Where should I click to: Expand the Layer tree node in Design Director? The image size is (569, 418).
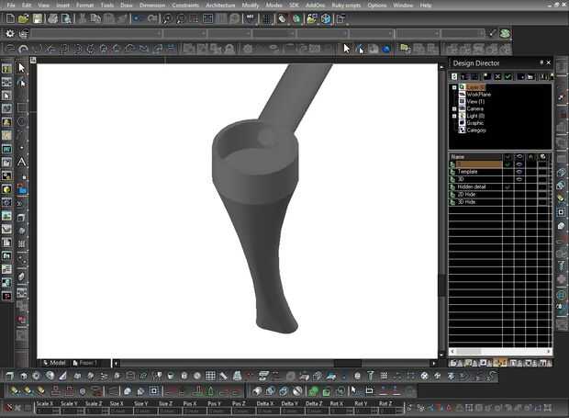pos(454,87)
